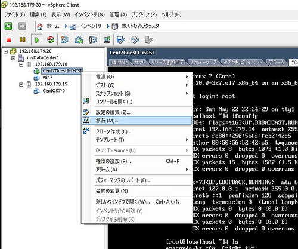
Task: Collapse the 192.168.179.20 root node
Action: coord(5,51)
